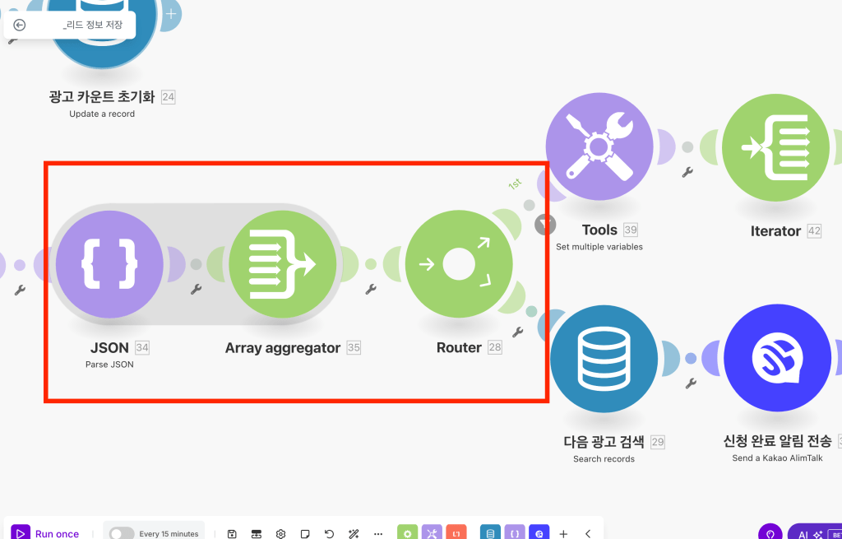
Task: Open the wrench icon between Array aggregator and Router
Action: coord(369,290)
